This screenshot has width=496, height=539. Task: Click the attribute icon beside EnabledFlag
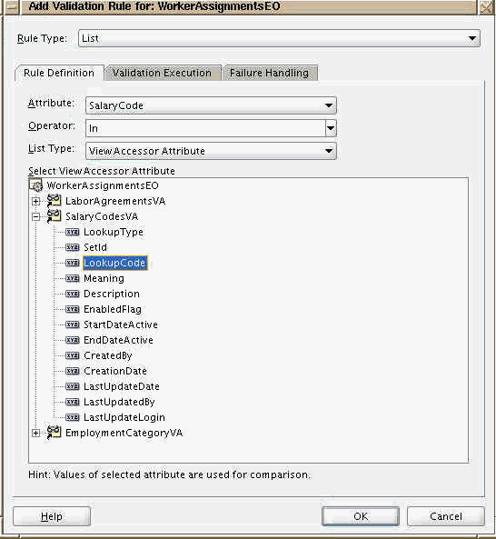pyautogui.click(x=73, y=309)
